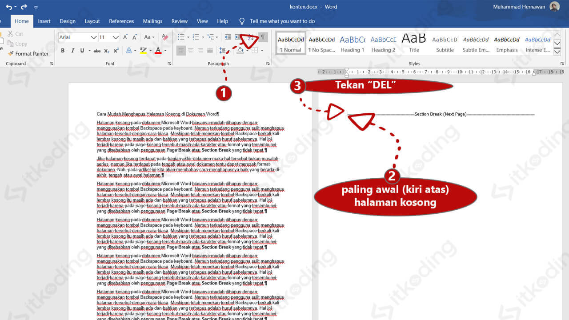Increase font size with grow A icon
This screenshot has width=569, height=320.
coord(126,37)
